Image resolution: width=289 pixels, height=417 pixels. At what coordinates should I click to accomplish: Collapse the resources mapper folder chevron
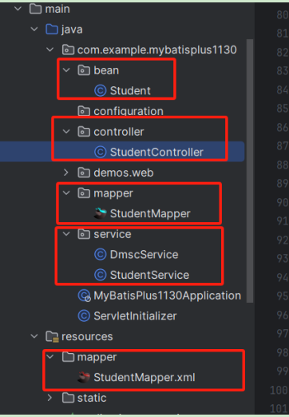[49, 356]
